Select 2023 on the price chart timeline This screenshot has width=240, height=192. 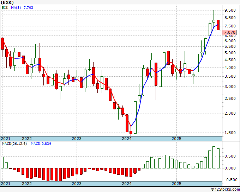pyautogui.click(x=77, y=139)
